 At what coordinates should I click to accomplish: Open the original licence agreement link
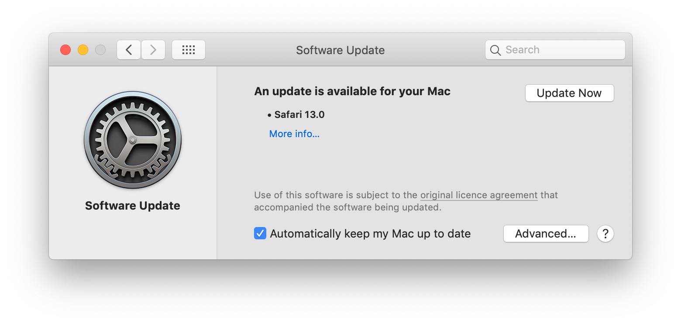(478, 195)
